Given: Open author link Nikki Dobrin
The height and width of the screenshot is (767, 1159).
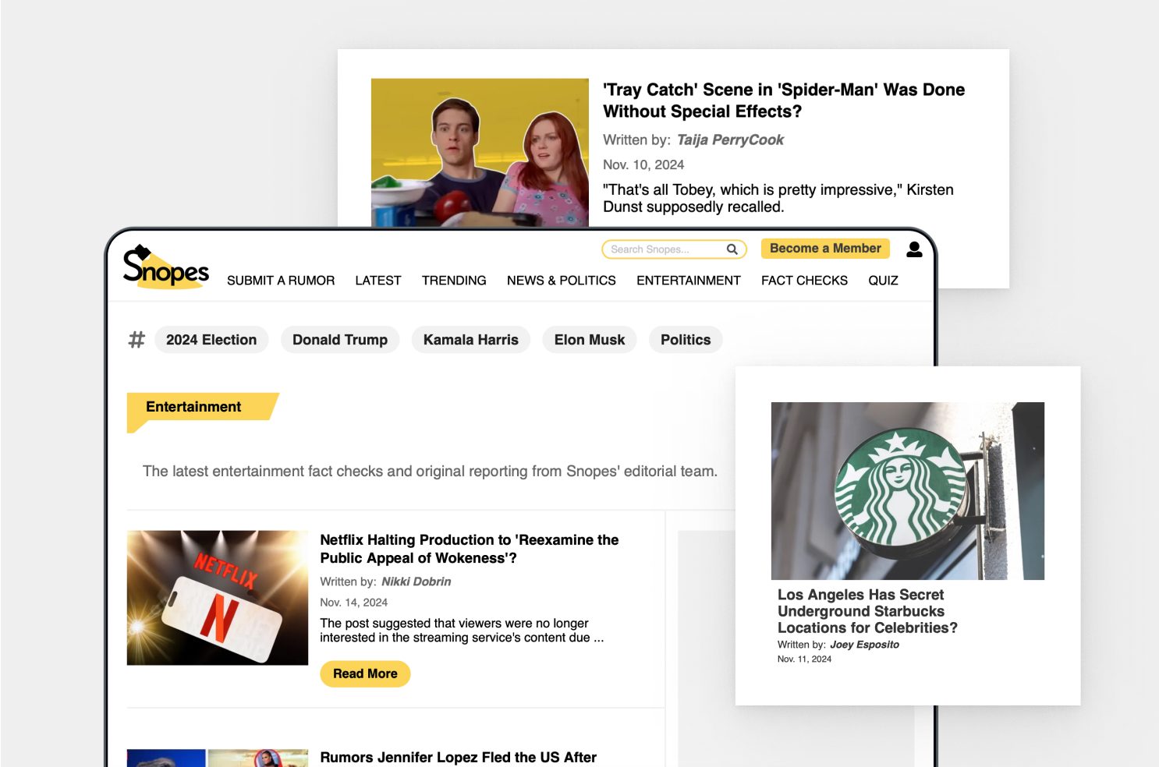Looking at the screenshot, I should pyautogui.click(x=416, y=581).
